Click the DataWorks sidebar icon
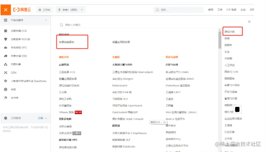This screenshot has height=152, width=266. point(5,81)
